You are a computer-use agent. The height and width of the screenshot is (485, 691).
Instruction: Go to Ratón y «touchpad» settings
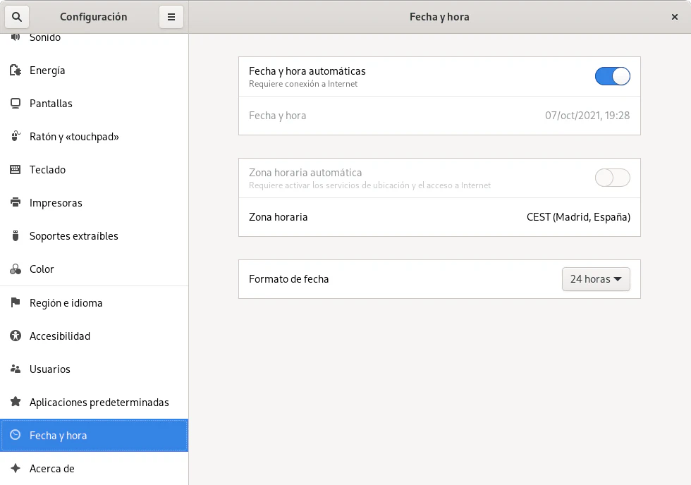pos(74,137)
